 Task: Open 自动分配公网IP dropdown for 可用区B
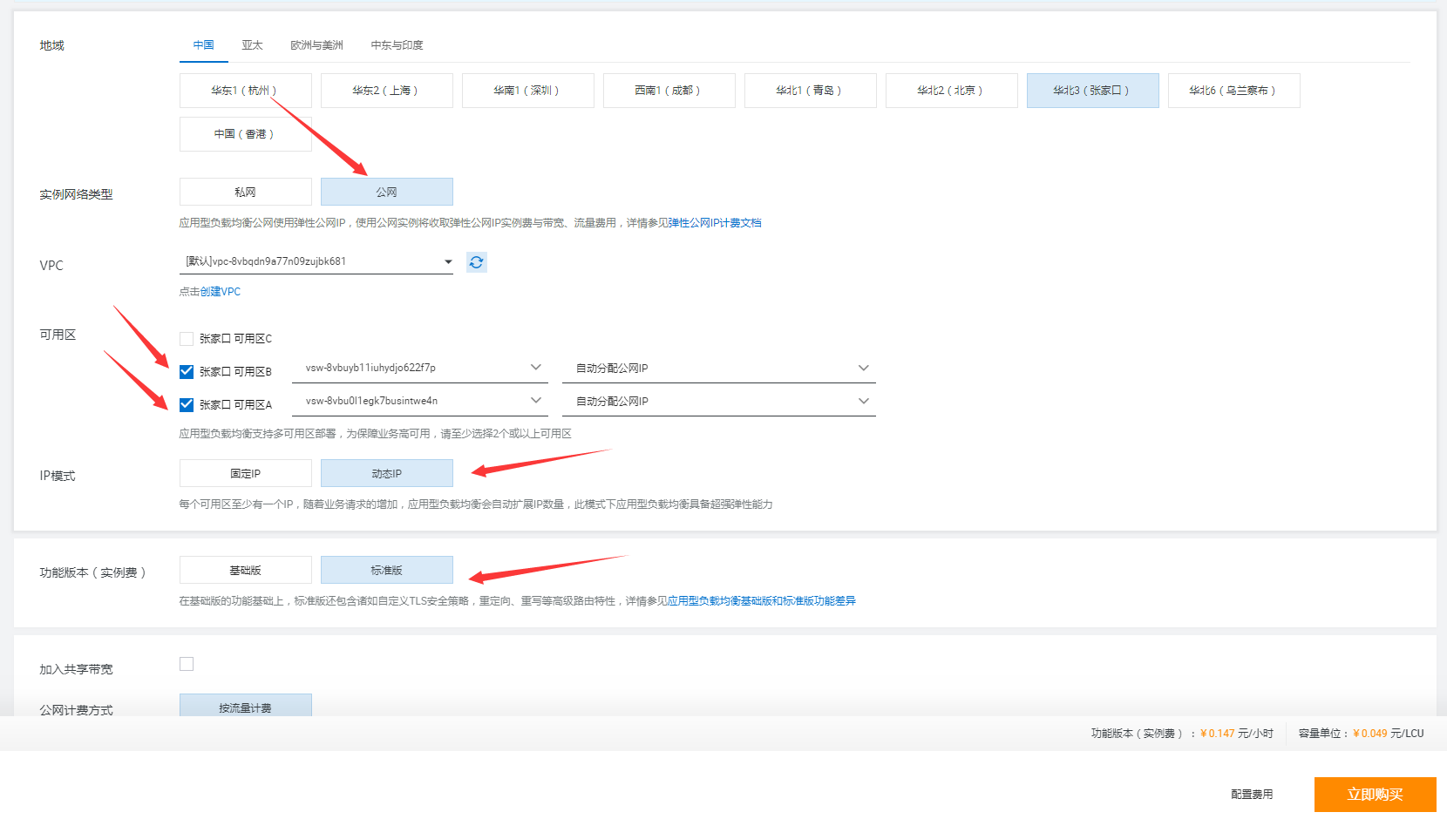coord(719,368)
